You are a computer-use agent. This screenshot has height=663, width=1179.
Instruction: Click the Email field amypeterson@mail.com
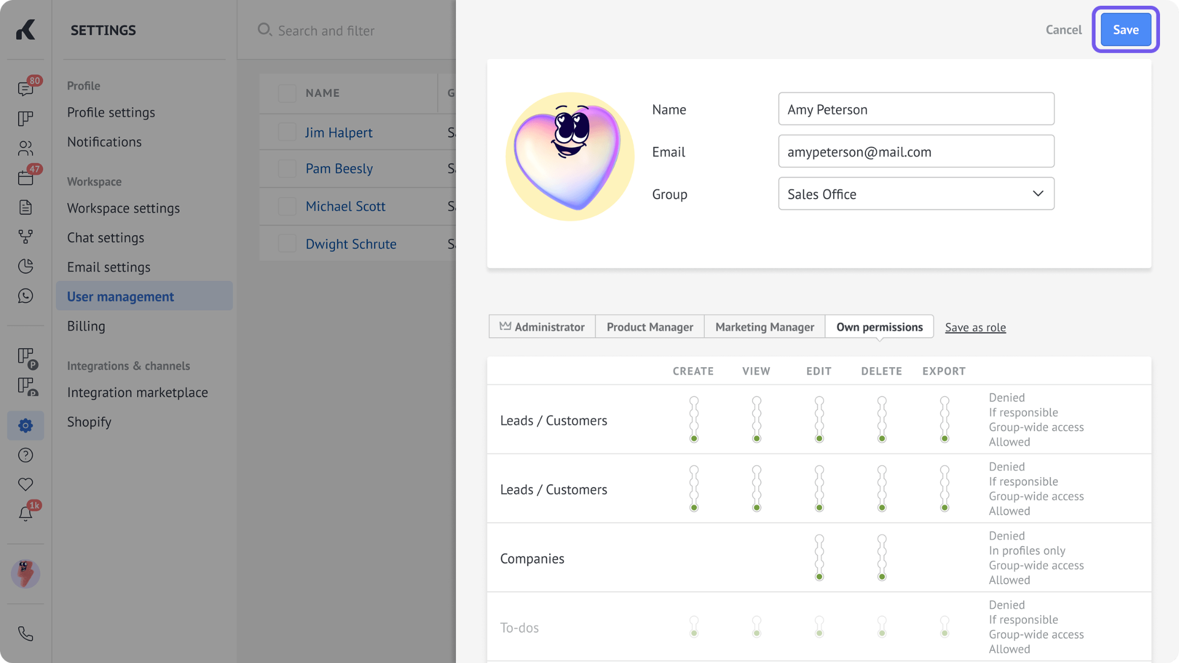coord(916,151)
